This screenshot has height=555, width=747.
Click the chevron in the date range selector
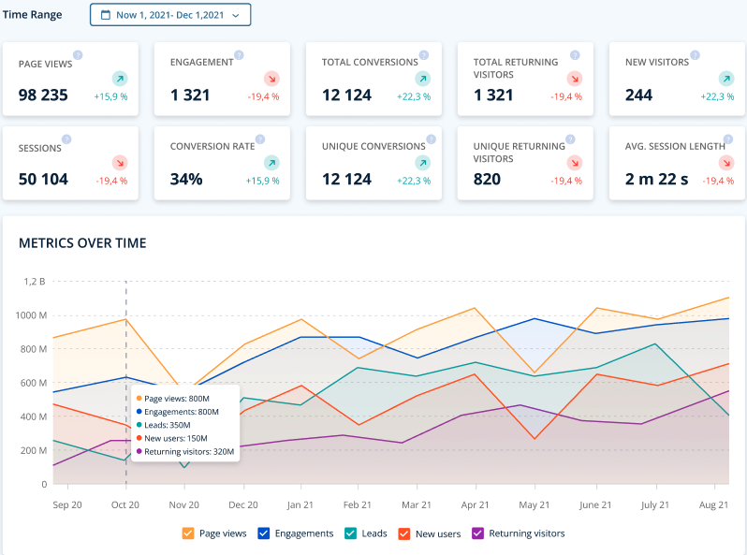(235, 16)
